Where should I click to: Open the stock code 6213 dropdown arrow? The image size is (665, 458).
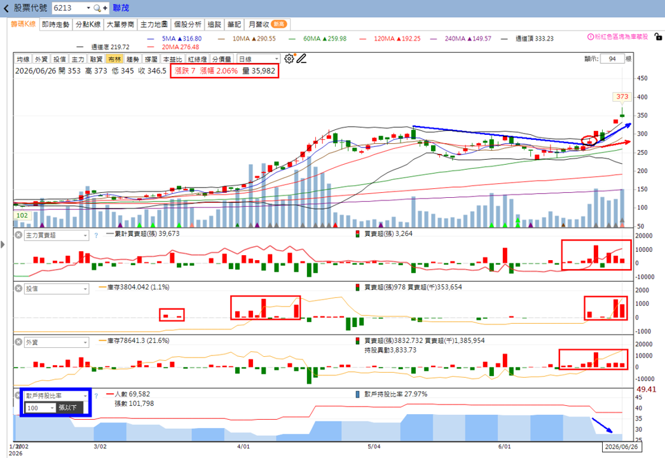[88, 8]
